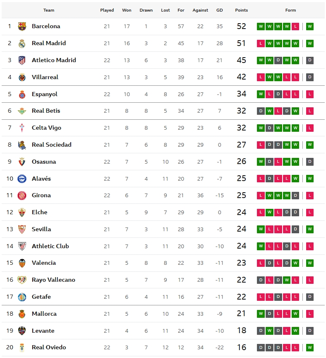Screen dimensions: 326x358
Task: Click the Villarreal club crest
Action: point(22,77)
